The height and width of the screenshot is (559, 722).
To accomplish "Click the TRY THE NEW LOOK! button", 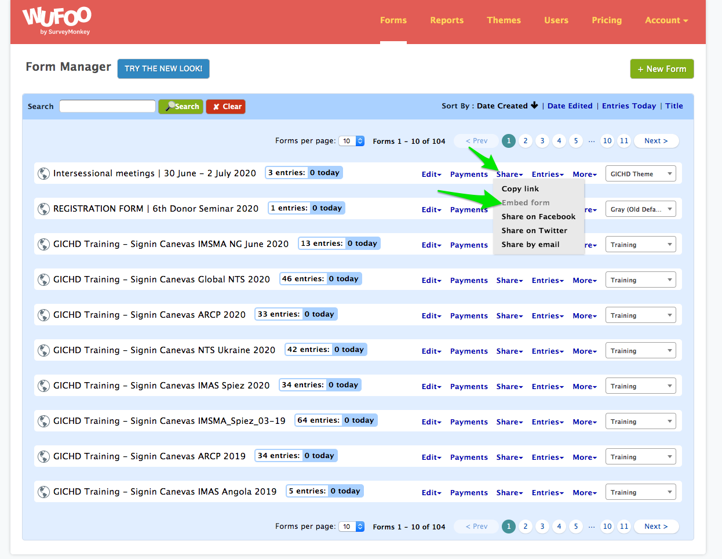I will coord(163,68).
